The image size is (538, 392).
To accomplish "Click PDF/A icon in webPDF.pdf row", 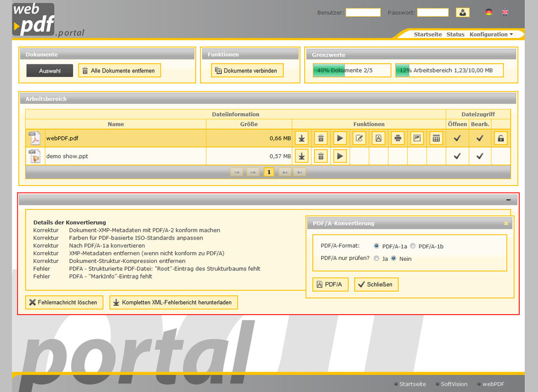I will point(378,138).
